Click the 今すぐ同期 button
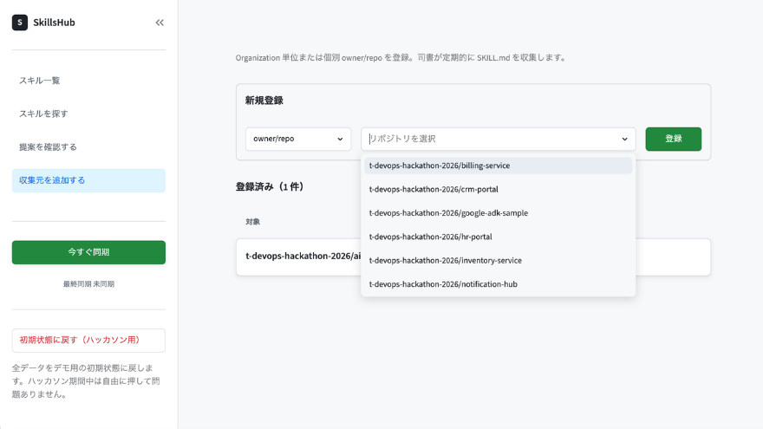Image resolution: width=763 pixels, height=429 pixels. (88, 252)
